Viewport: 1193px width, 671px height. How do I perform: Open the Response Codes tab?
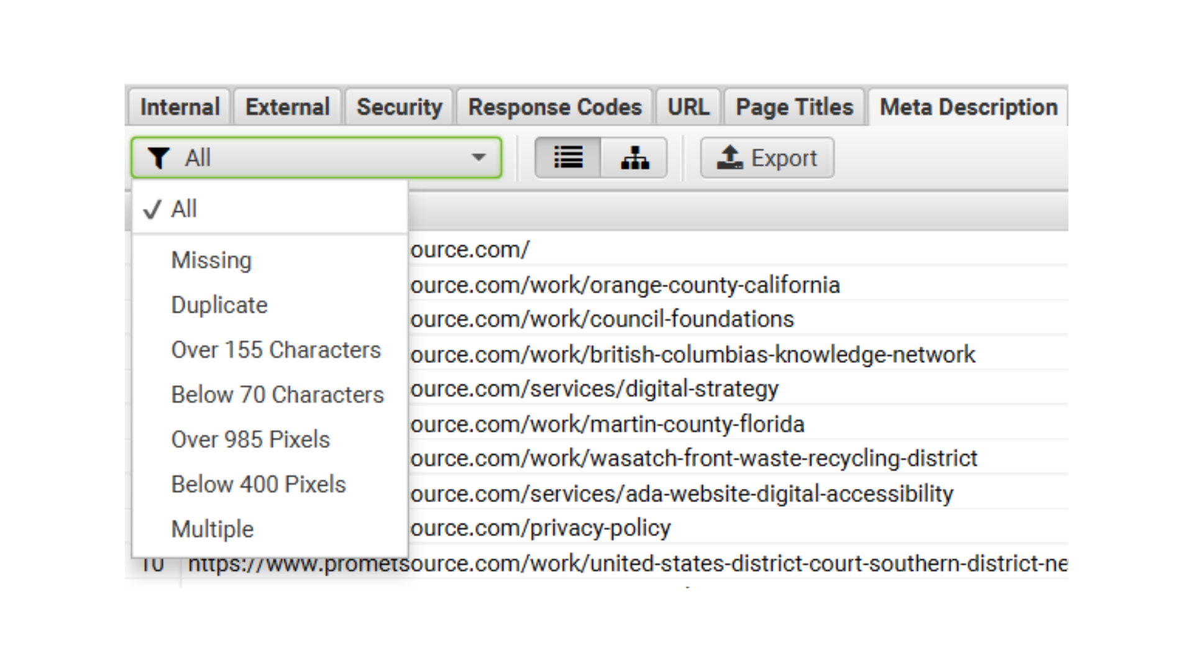tap(554, 107)
